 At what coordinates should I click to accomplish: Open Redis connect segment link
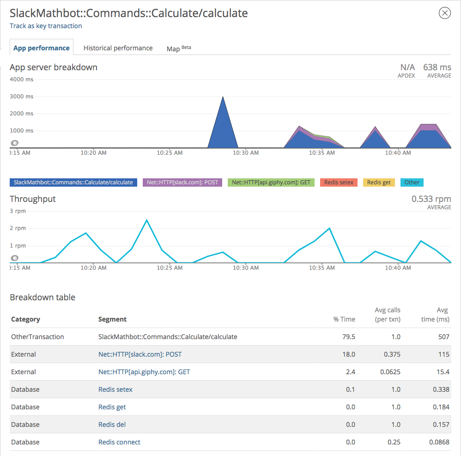pyautogui.click(x=119, y=442)
